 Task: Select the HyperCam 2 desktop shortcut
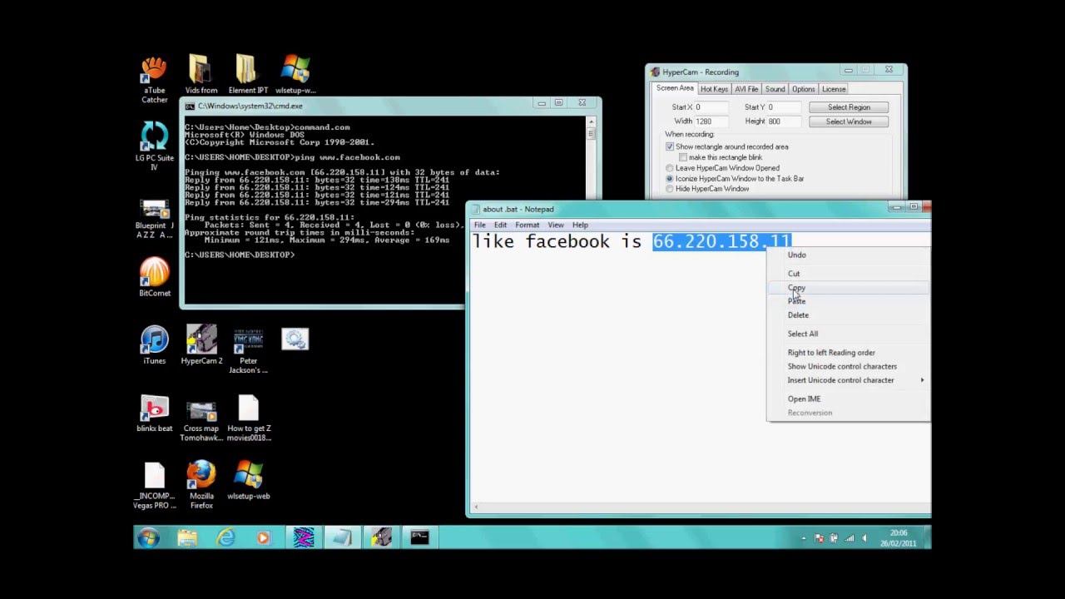click(201, 344)
